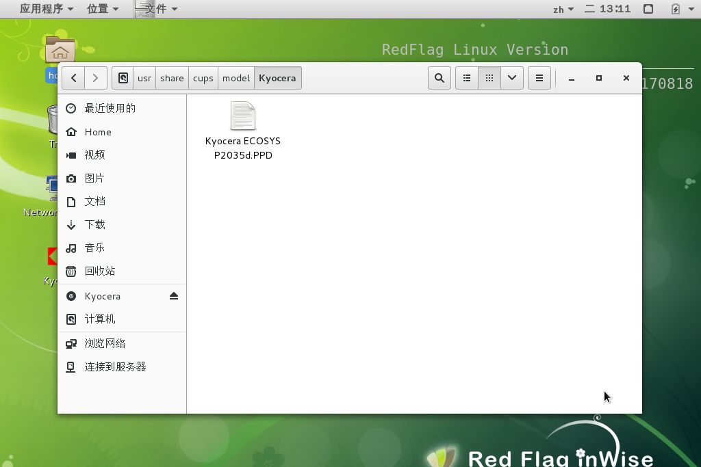The width and height of the screenshot is (701, 467).
Task: Open the 应用程序 menu
Action: (x=47, y=9)
